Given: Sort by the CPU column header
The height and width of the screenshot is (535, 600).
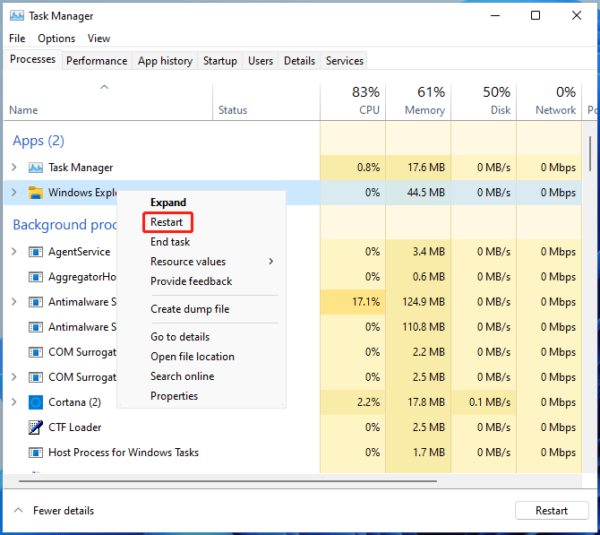Looking at the screenshot, I should click(x=353, y=101).
